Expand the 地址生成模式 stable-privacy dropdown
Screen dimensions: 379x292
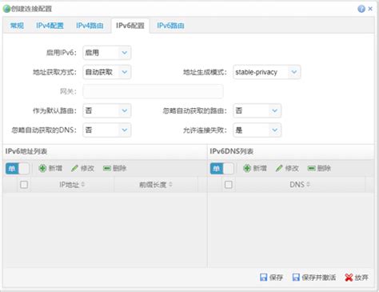[293, 72]
